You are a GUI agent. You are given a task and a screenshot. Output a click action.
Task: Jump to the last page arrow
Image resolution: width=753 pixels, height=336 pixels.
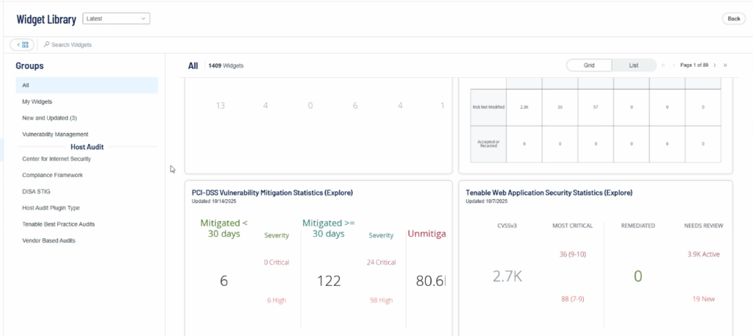click(725, 65)
